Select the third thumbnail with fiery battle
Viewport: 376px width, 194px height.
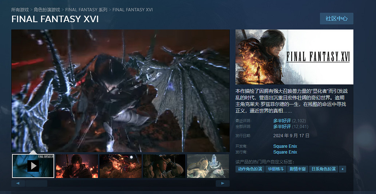pos(120,166)
